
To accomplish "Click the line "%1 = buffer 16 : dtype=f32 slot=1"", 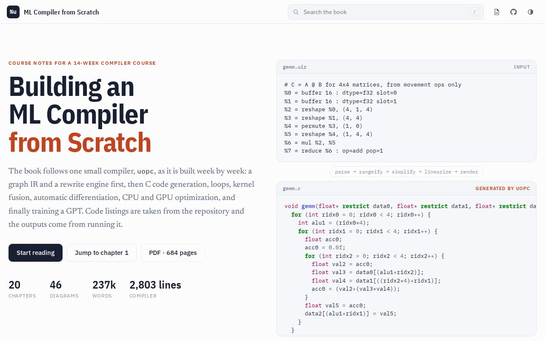I will click(x=341, y=101).
